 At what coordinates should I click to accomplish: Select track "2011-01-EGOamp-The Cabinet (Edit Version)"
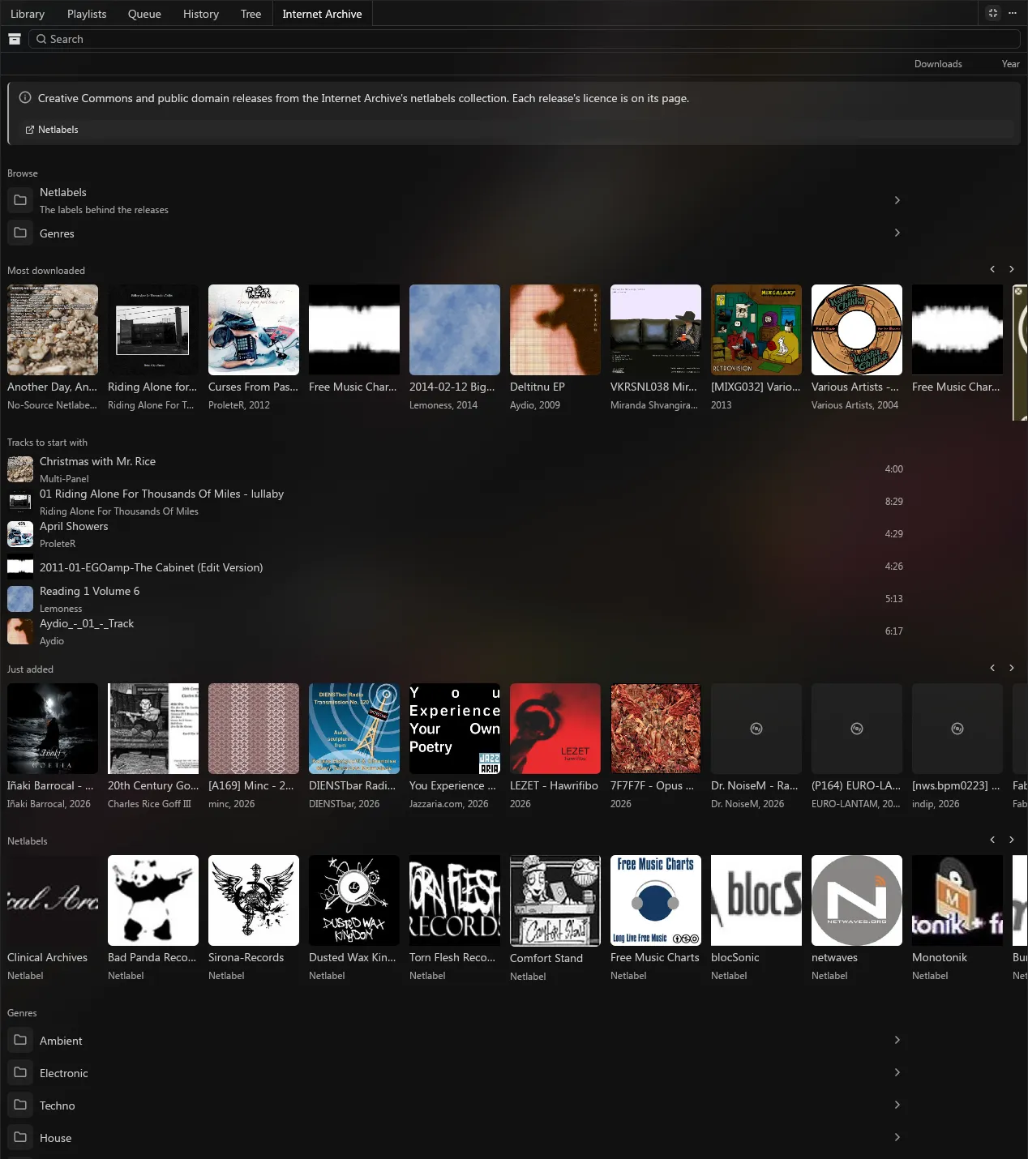[456, 567]
